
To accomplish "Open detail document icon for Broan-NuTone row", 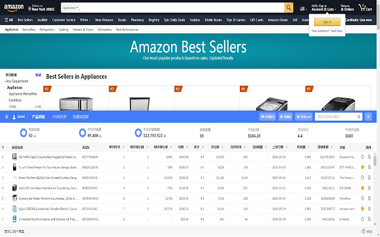I will pyautogui.click(x=369, y=178).
